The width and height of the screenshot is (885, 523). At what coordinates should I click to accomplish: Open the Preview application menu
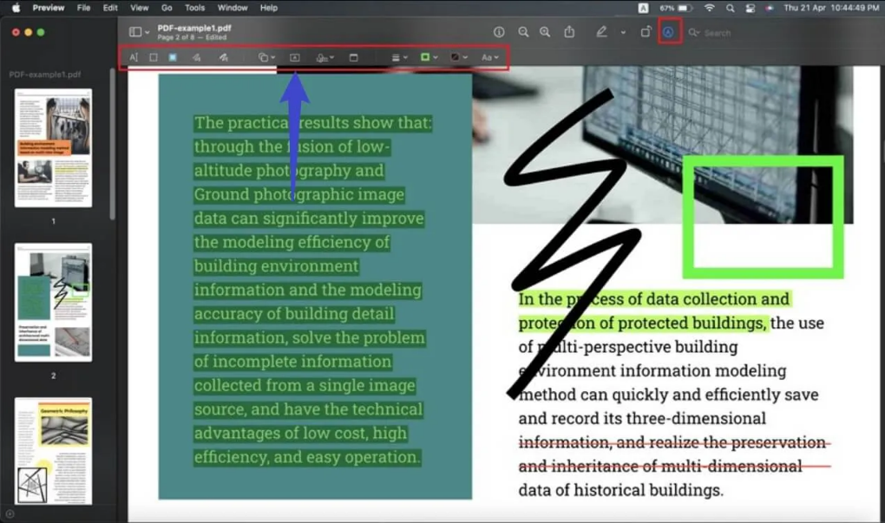tap(48, 8)
